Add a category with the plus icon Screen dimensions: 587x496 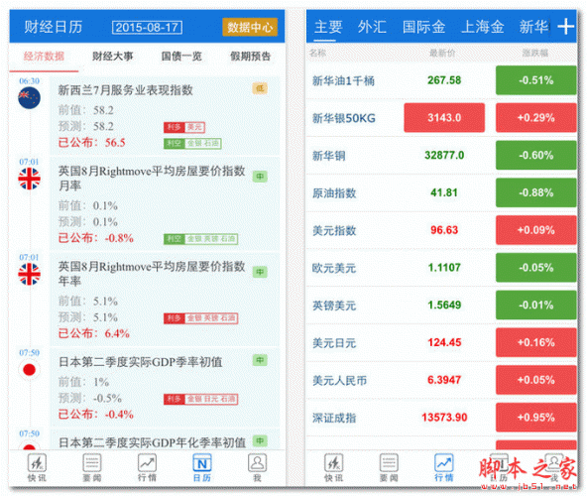tap(565, 27)
